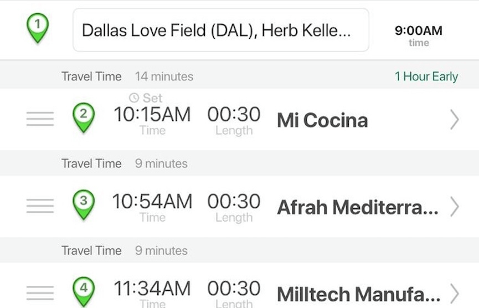Tap the green pin marker number 3
This screenshot has height=308, width=479.
point(84,205)
